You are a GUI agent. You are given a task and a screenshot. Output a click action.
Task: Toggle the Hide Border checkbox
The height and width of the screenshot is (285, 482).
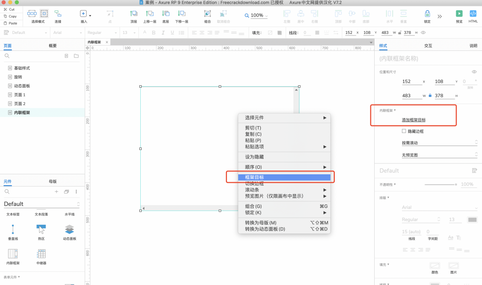pos(404,131)
